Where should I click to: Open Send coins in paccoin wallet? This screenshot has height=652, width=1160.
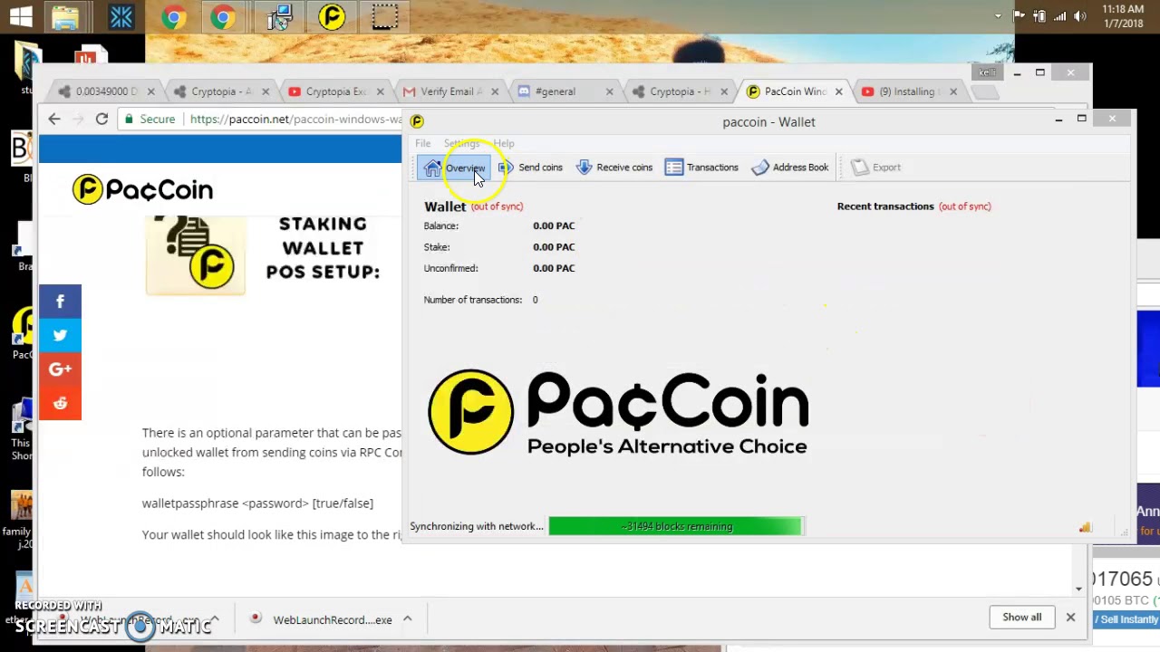click(x=530, y=168)
